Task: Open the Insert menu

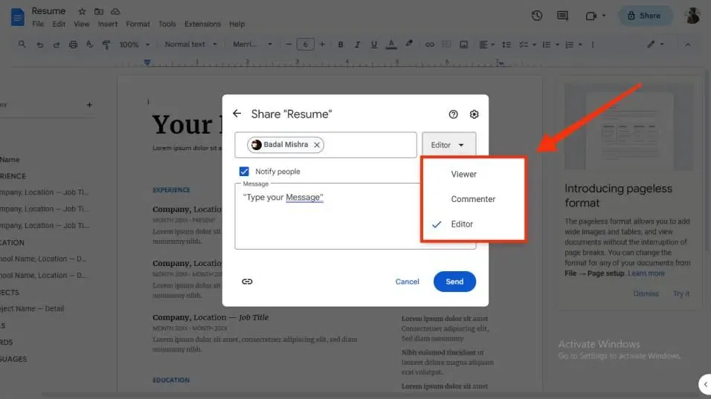Action: coord(107,24)
